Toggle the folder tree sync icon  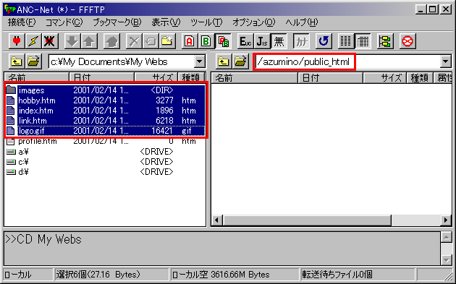tap(385, 41)
